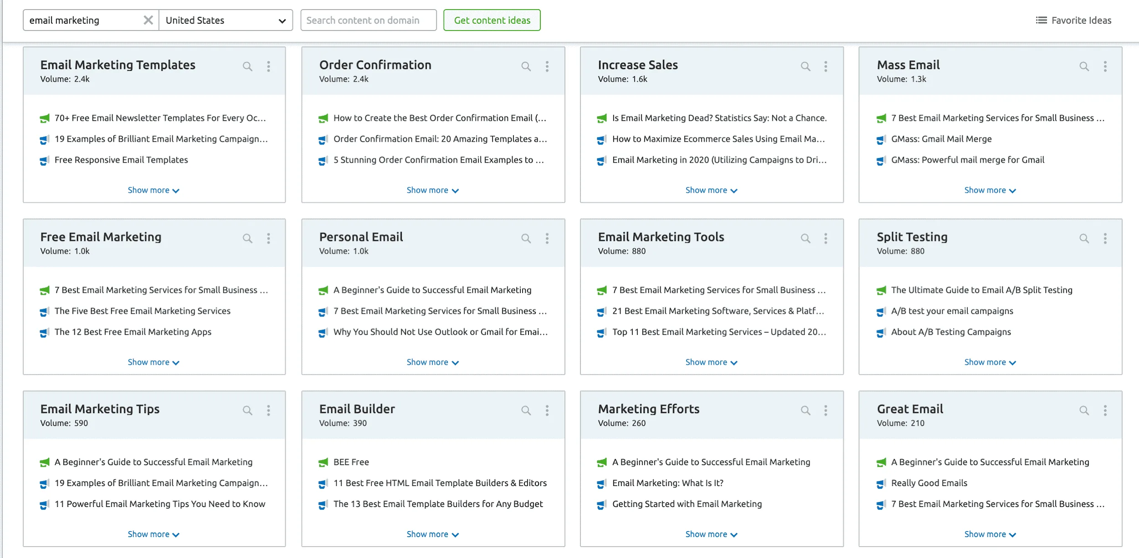Click search icon on Email Marketing Tools card

806,238
